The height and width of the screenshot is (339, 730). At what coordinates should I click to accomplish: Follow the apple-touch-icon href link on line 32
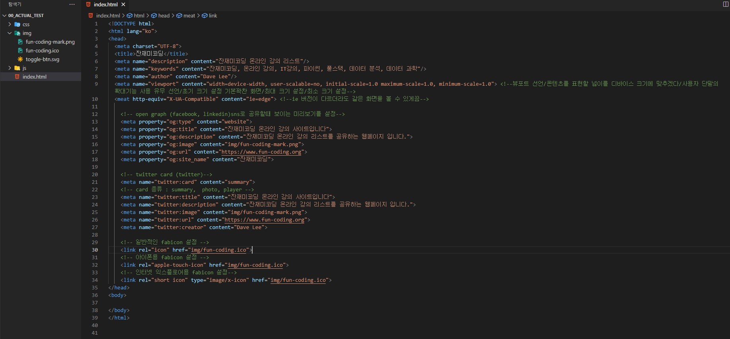click(255, 265)
